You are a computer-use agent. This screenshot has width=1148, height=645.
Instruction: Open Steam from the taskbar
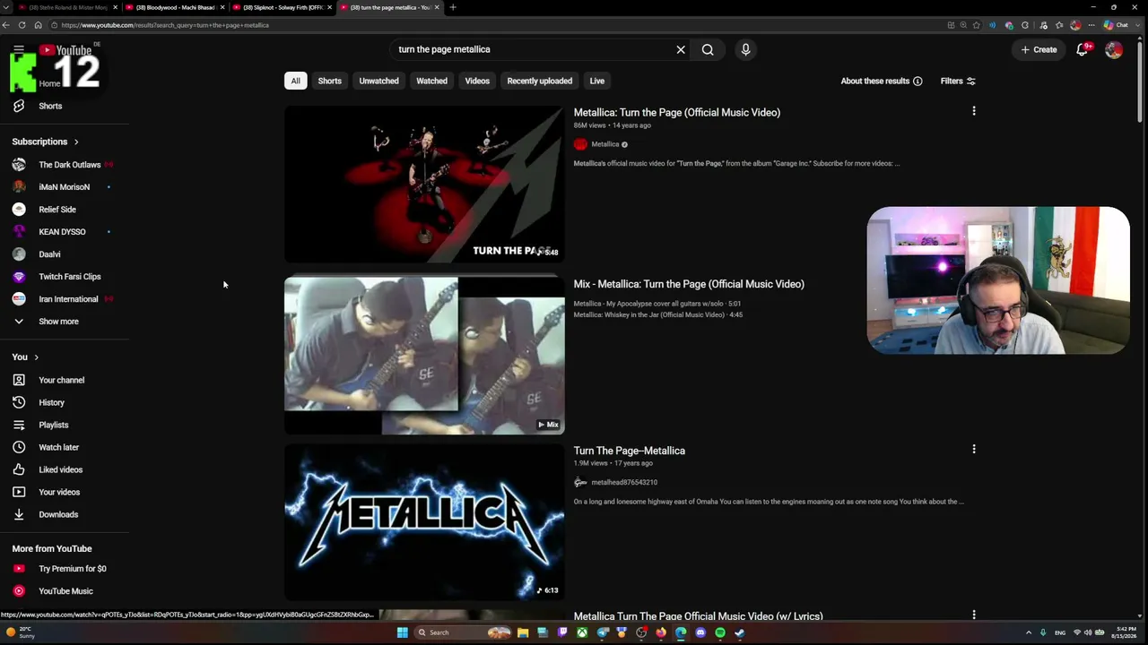point(740,632)
